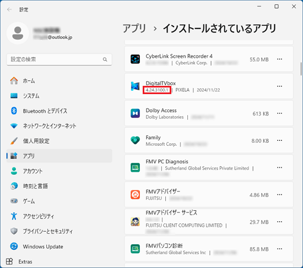Open more options for FMVアドバイザー

pos(279,195)
